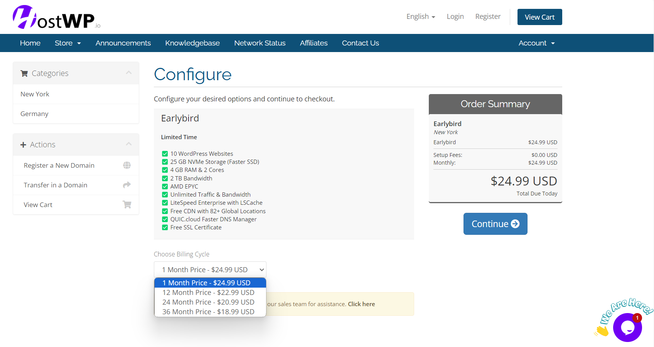Screen dimensions: 654x347
Task: Click the checkmark beside 2 TB Bandwidth
Action: tap(165, 178)
